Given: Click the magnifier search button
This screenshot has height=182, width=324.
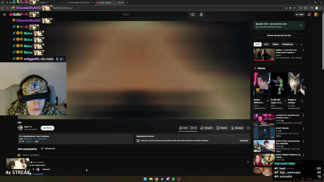Looking at the screenshot, I should pos(193,14).
